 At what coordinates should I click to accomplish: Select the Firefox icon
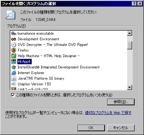14,50
